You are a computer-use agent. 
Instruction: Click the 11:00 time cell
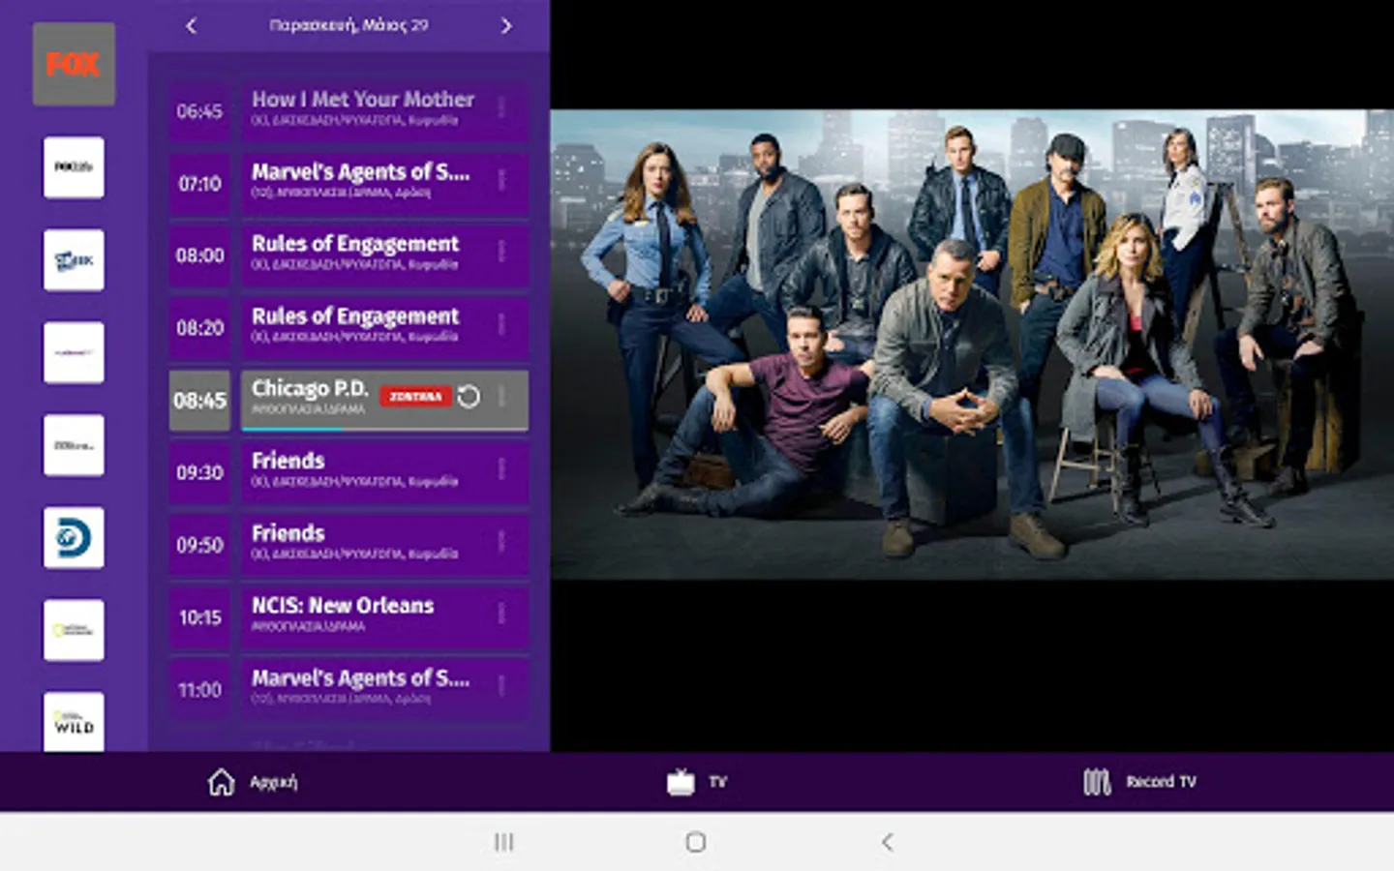(x=199, y=689)
